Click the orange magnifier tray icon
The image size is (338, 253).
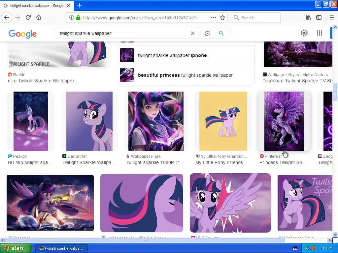314,248
